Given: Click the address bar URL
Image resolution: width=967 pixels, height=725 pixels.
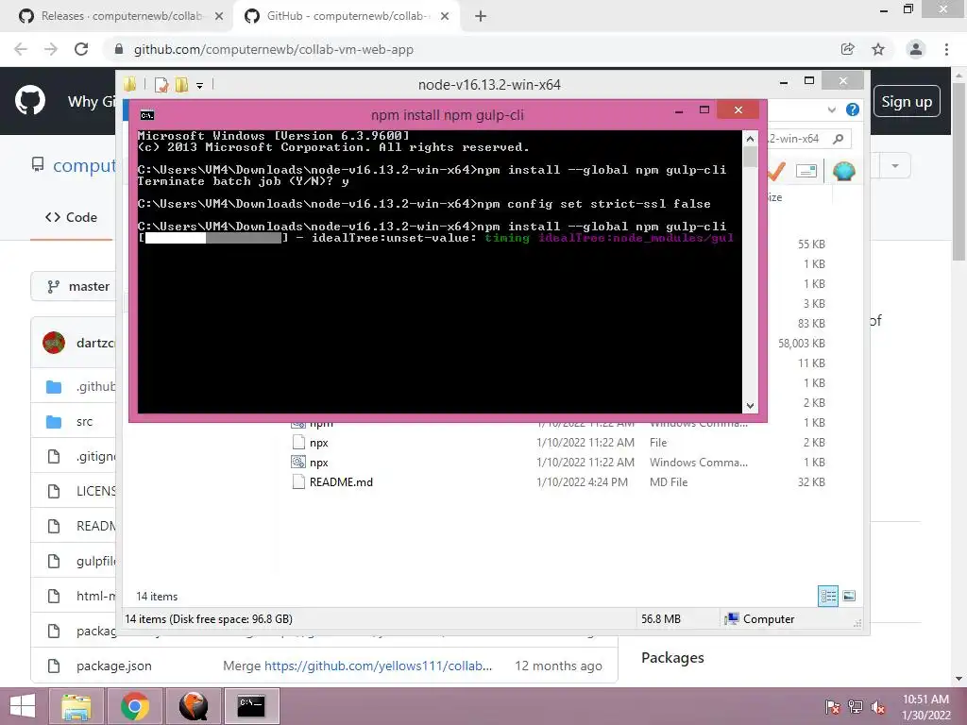Looking at the screenshot, I should tap(274, 49).
